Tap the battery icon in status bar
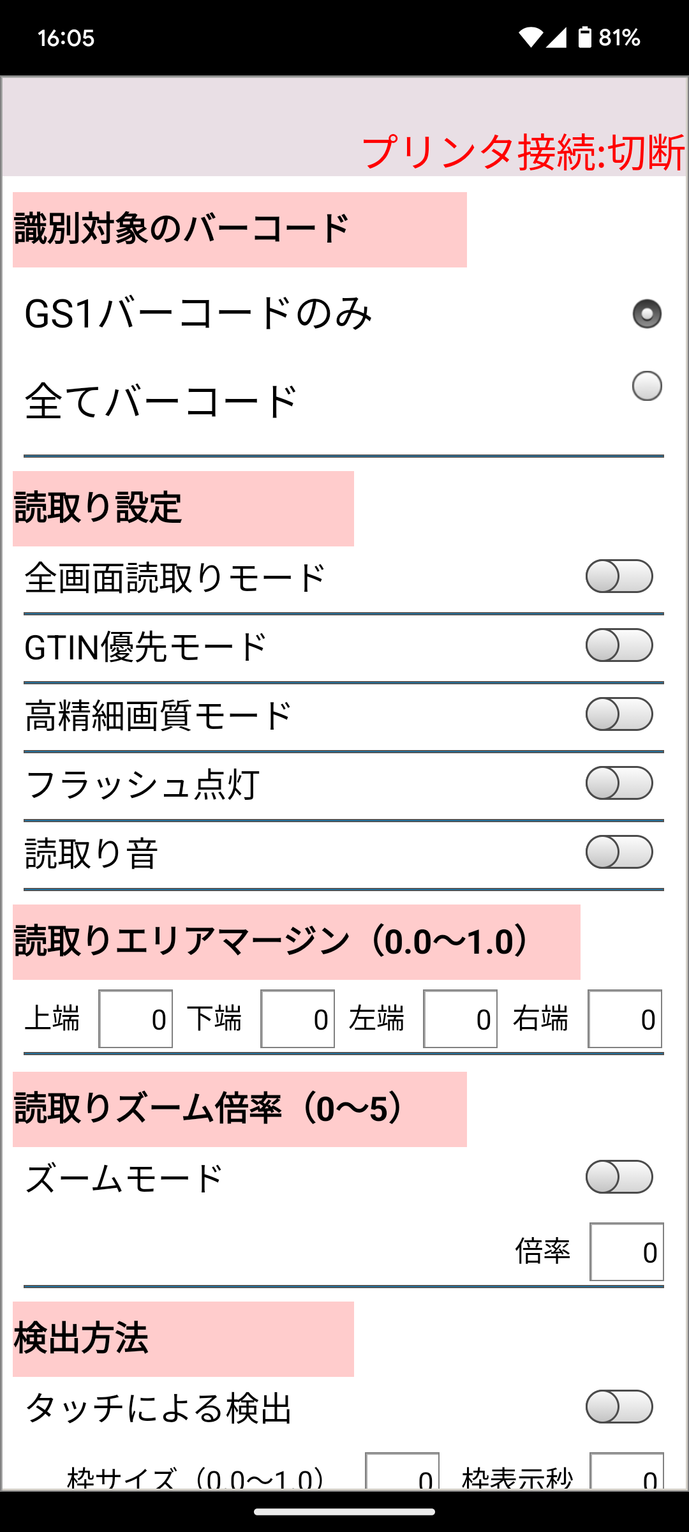 (584, 38)
